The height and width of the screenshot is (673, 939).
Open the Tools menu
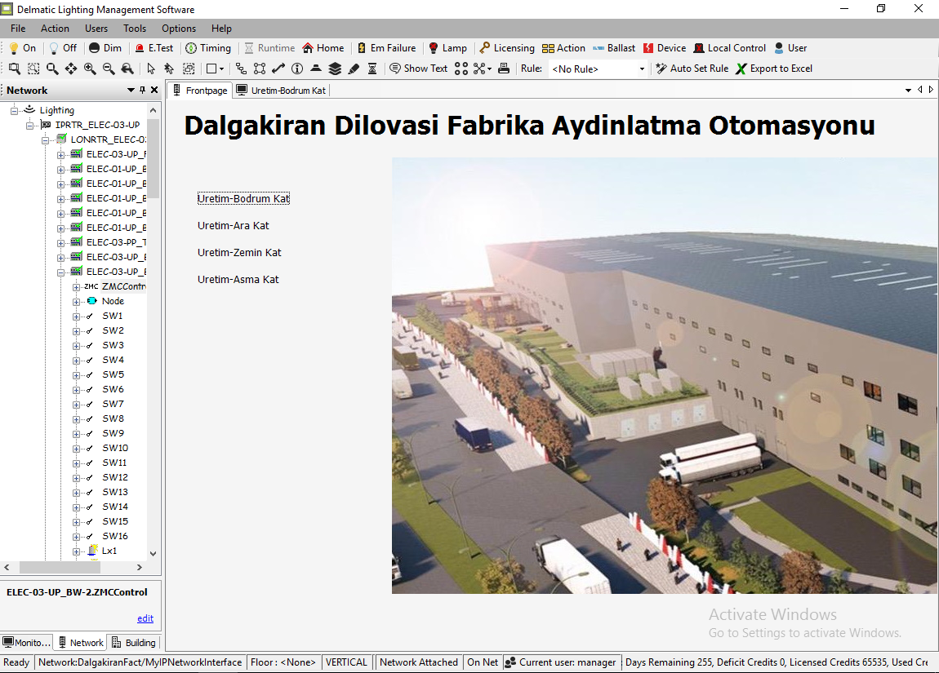click(135, 28)
